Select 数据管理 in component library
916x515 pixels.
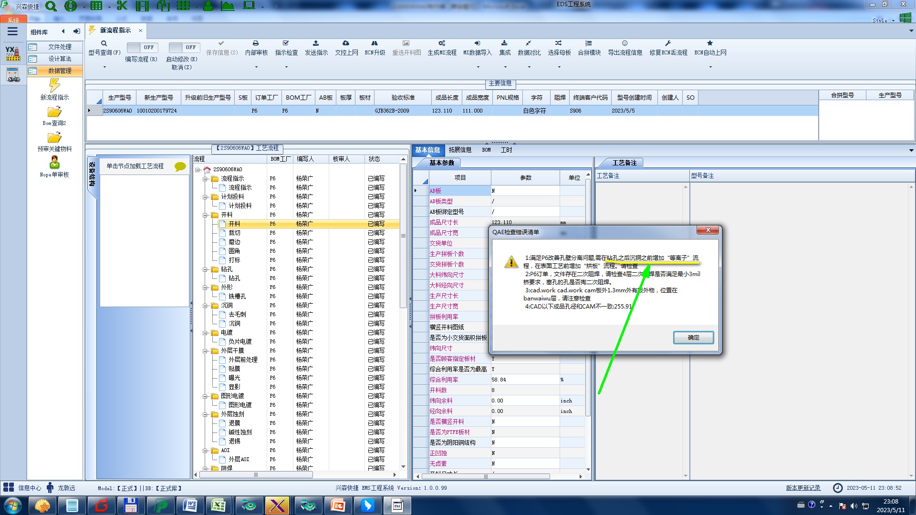(x=60, y=71)
